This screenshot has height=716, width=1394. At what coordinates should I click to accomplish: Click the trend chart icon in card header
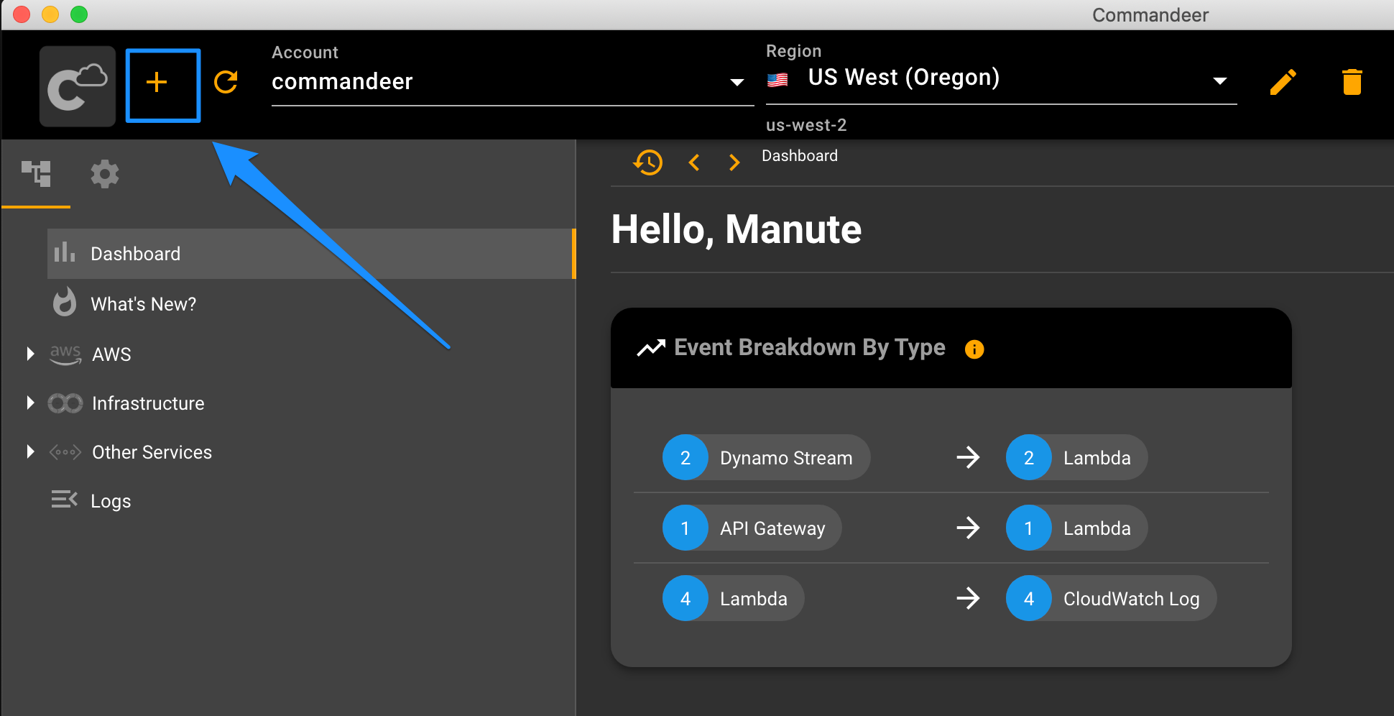651,348
